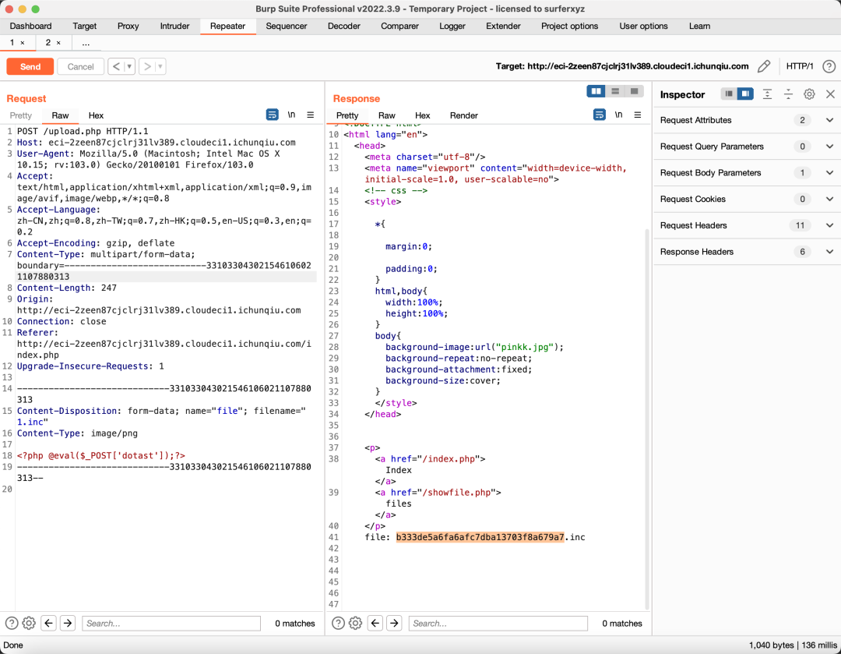Expand all Inspector sections icon
Viewport: 841px width, 654px height.
tap(768, 94)
